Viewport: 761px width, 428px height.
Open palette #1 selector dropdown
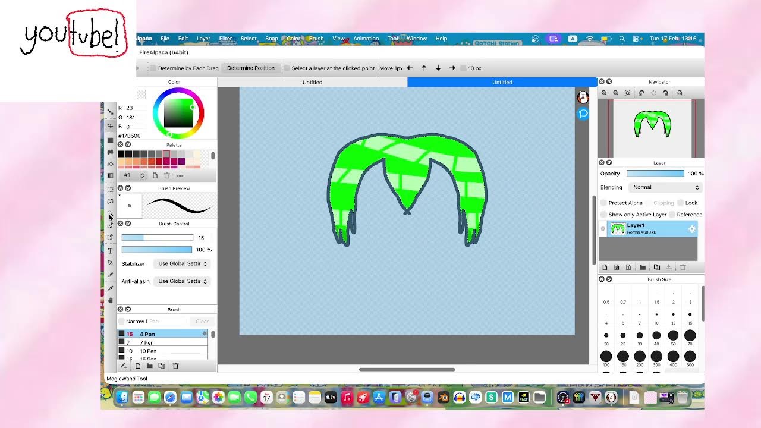(134, 175)
